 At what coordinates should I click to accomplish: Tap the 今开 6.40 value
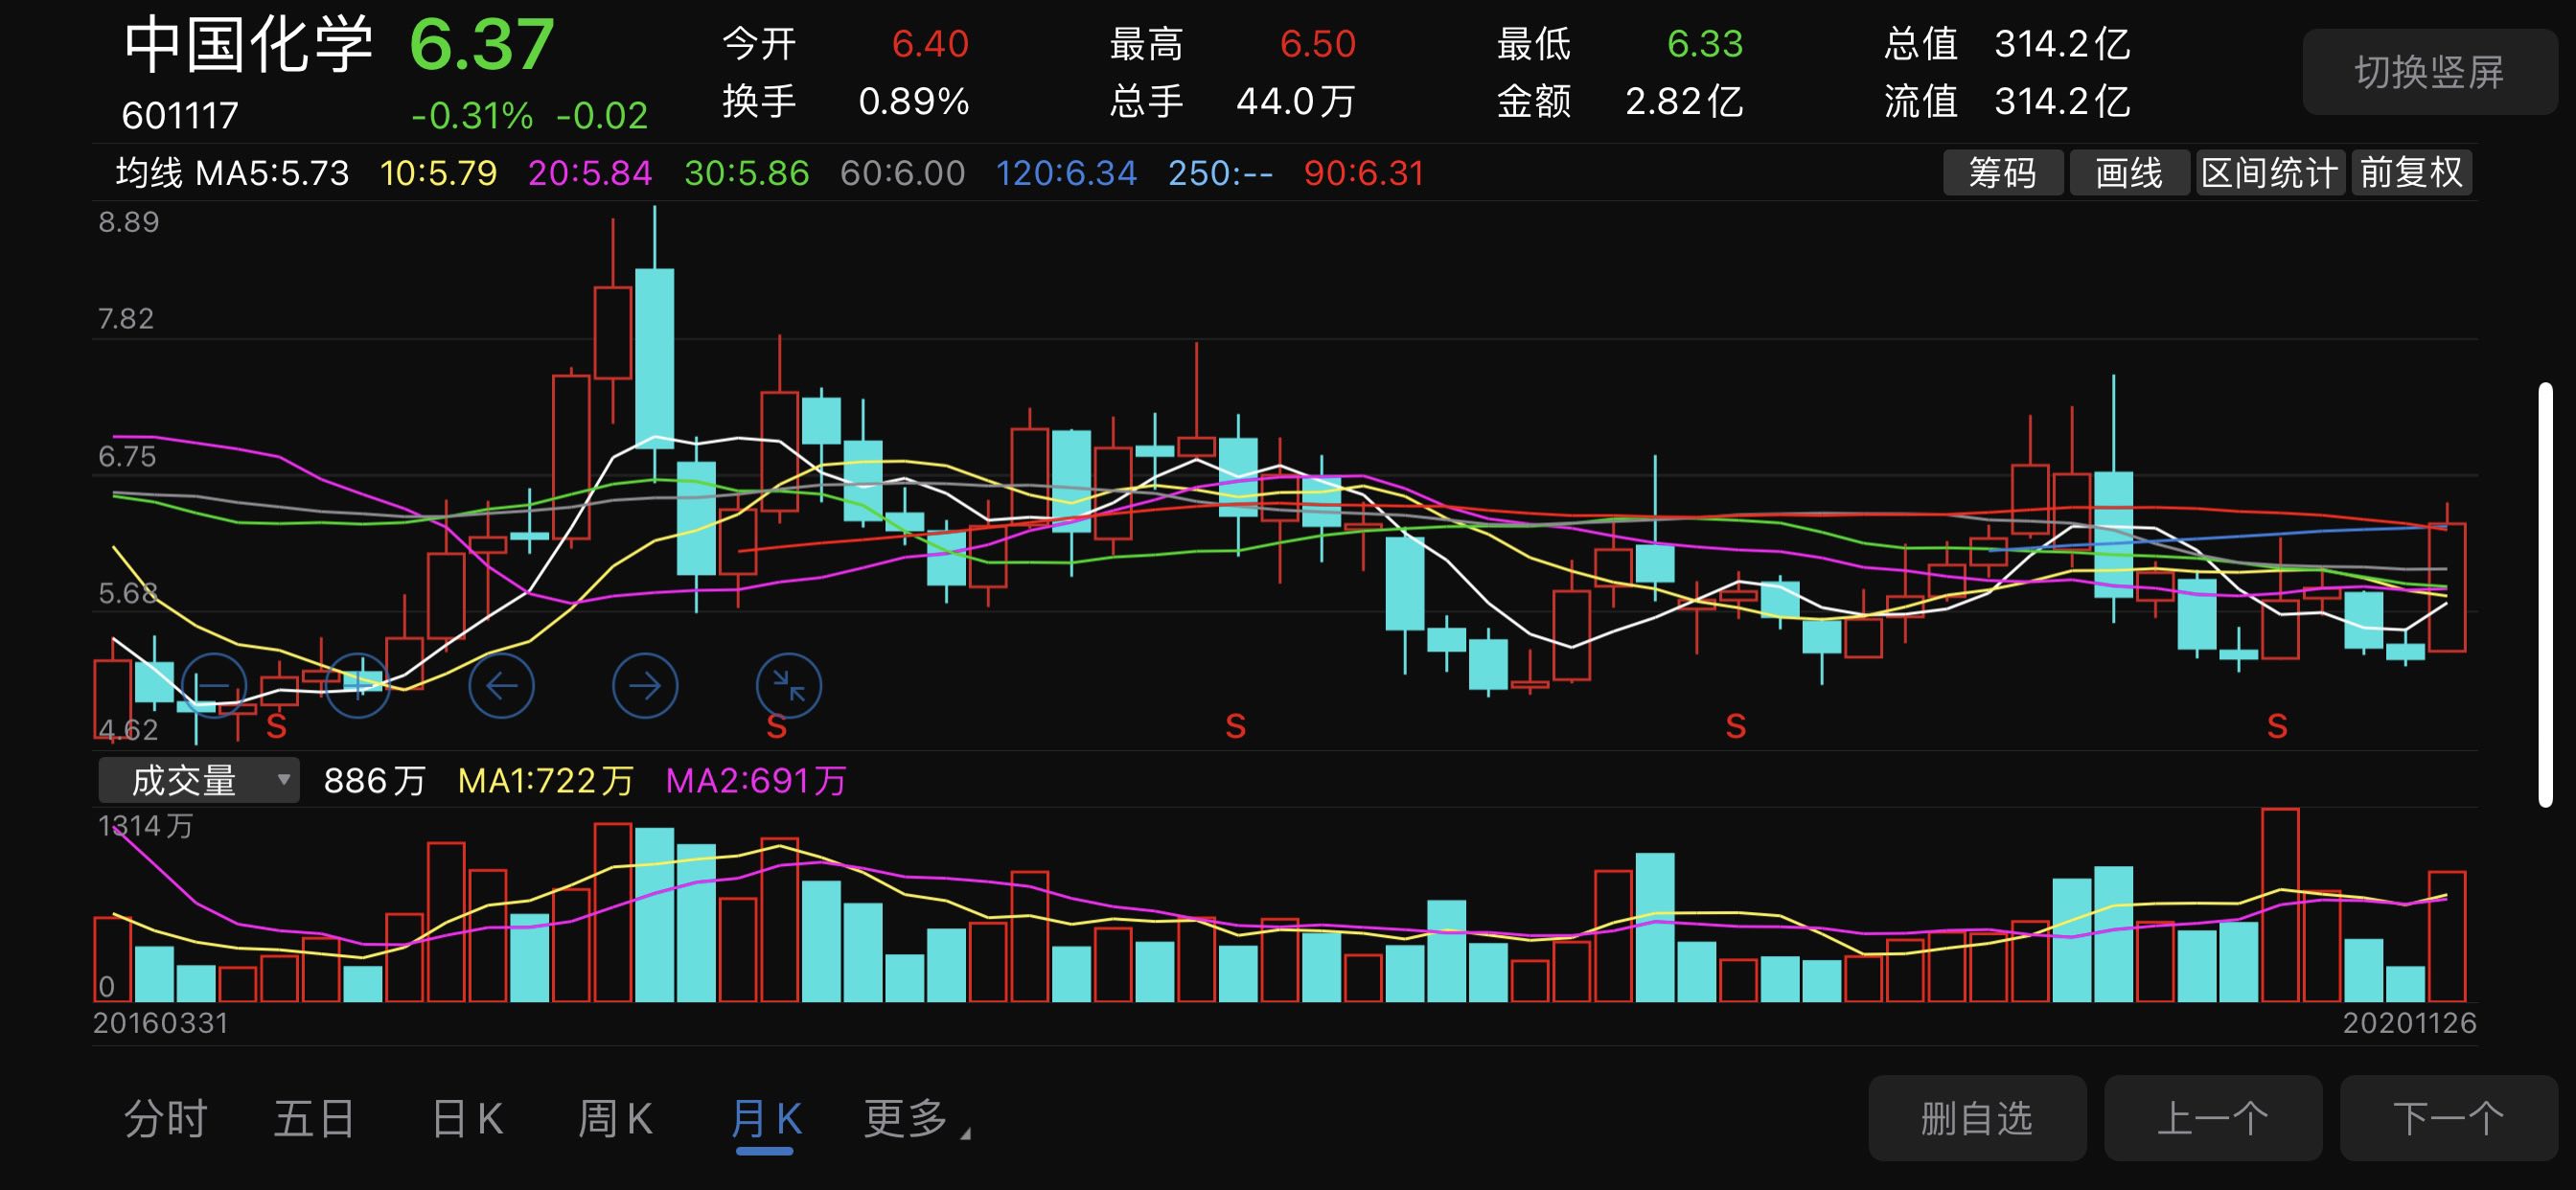(x=930, y=44)
